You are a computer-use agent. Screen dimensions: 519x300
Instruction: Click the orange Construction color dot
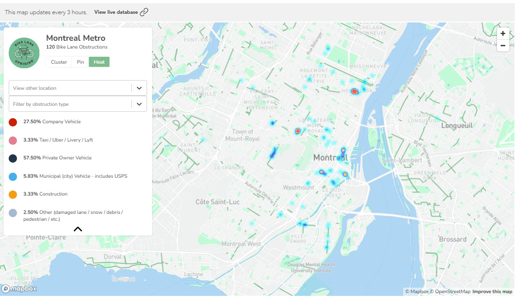(13, 194)
